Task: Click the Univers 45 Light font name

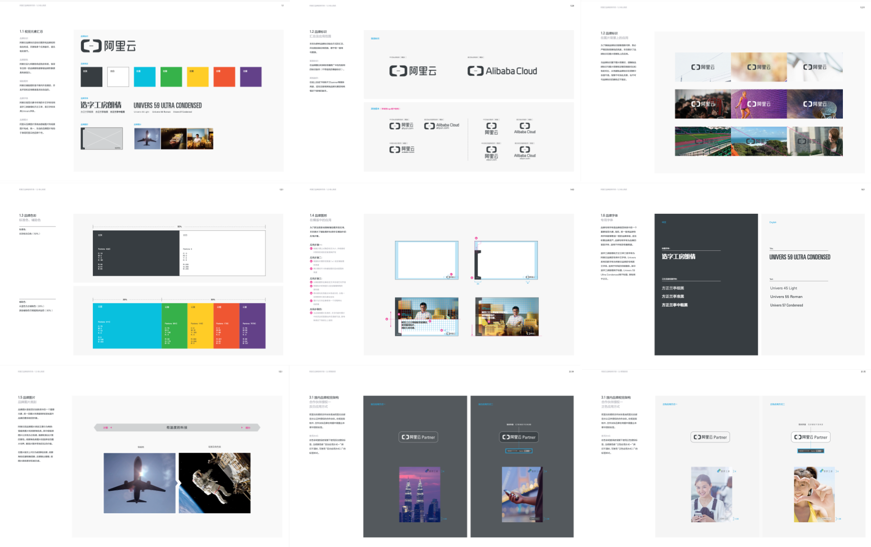Action: [x=784, y=288]
